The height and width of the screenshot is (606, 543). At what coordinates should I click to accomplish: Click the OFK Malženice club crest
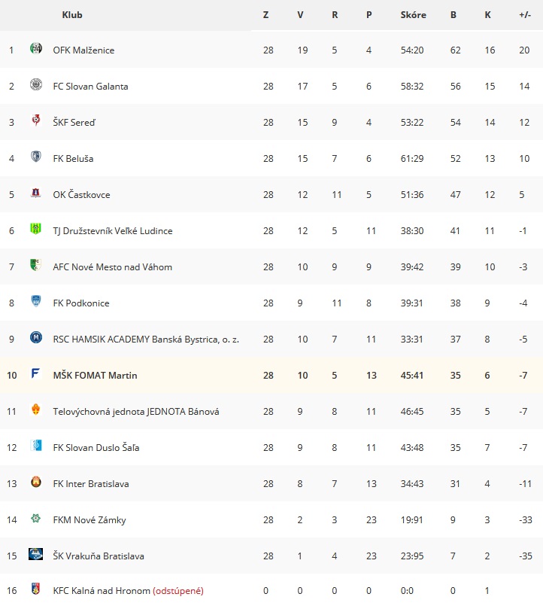36,49
